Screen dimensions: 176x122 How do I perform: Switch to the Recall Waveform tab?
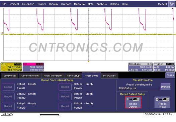53,76
